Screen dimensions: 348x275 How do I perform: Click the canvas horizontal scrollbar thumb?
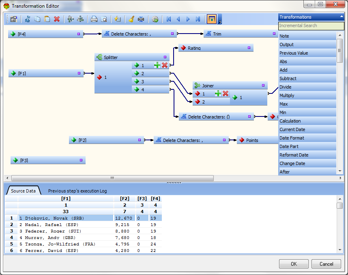point(112,178)
